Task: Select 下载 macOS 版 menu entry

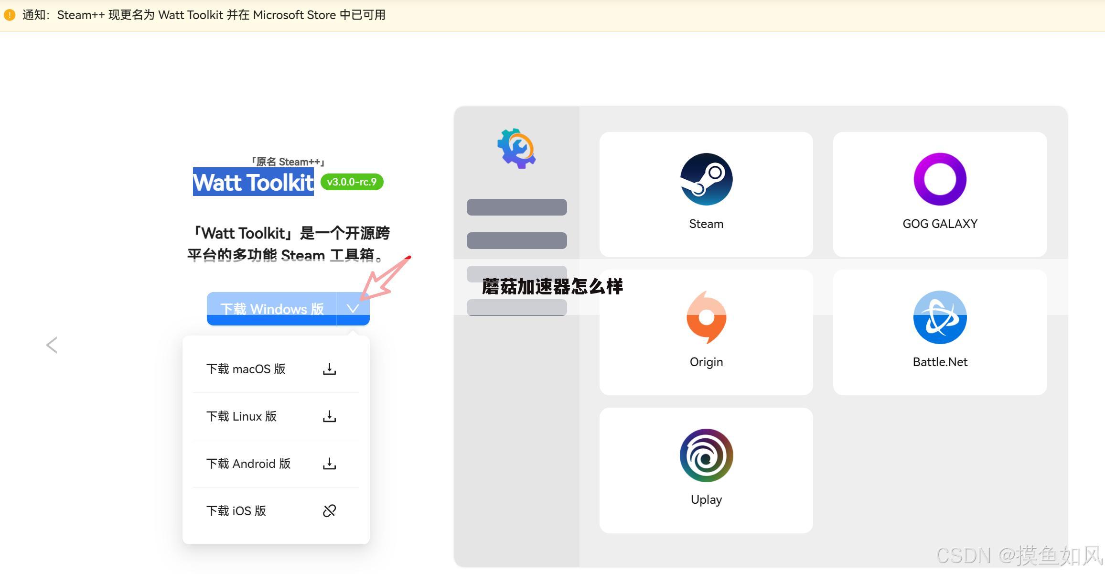Action: pyautogui.click(x=276, y=369)
